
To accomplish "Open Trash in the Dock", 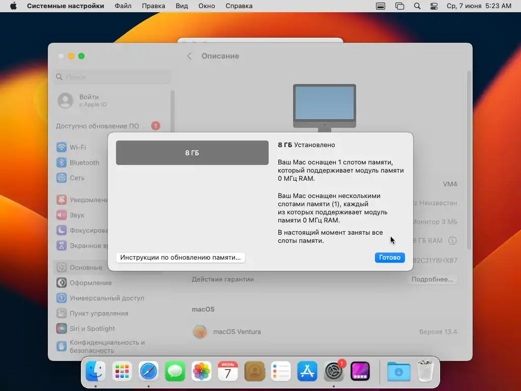I will tap(425, 371).
